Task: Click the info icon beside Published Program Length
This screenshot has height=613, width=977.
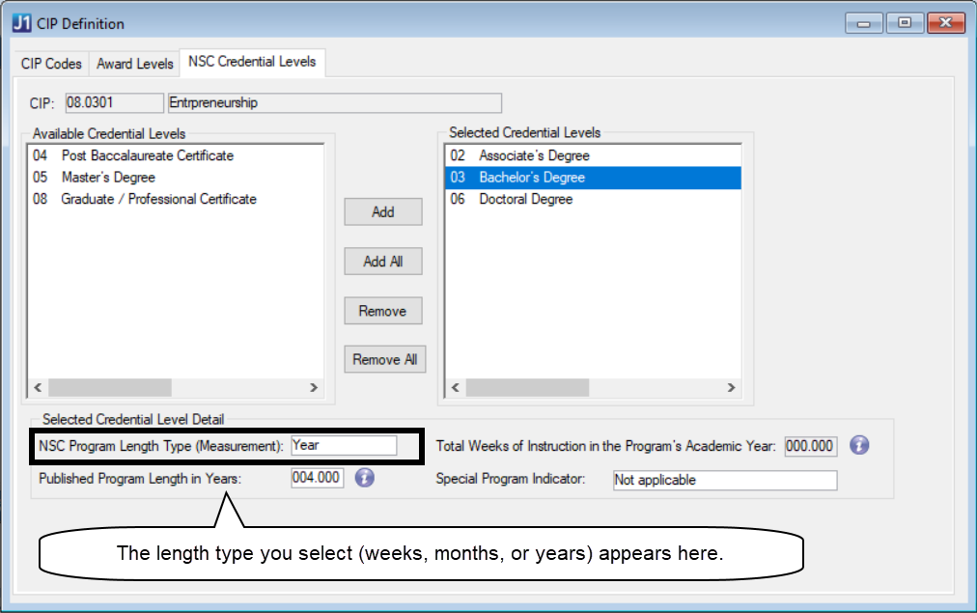Action: tap(364, 478)
